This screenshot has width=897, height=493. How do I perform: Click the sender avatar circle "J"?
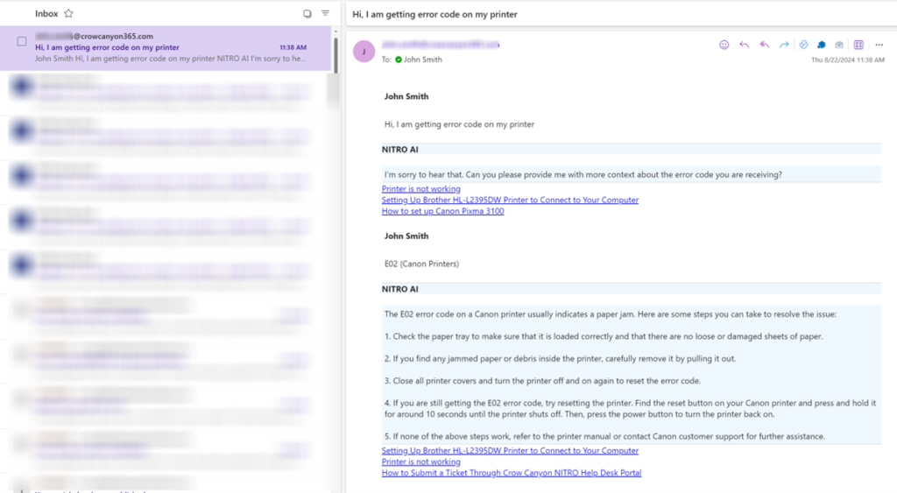pos(364,52)
